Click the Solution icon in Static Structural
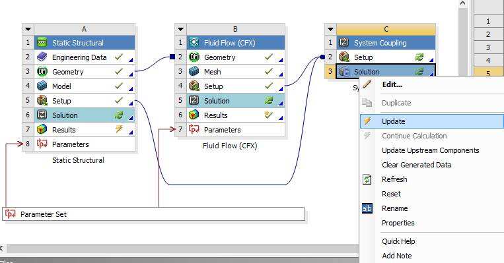This screenshot has width=504, height=263. click(42, 115)
